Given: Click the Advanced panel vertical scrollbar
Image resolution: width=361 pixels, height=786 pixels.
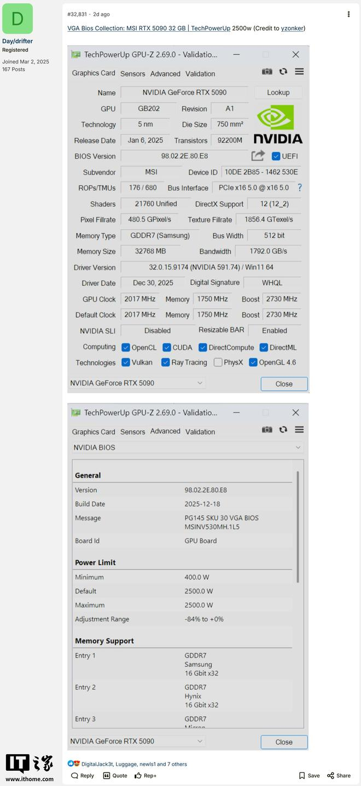Looking at the screenshot, I should 298,526.
